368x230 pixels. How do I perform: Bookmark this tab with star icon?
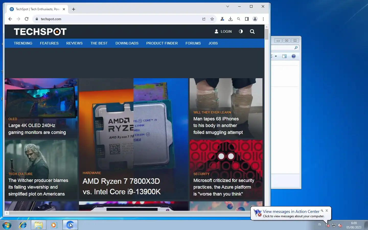click(x=212, y=19)
